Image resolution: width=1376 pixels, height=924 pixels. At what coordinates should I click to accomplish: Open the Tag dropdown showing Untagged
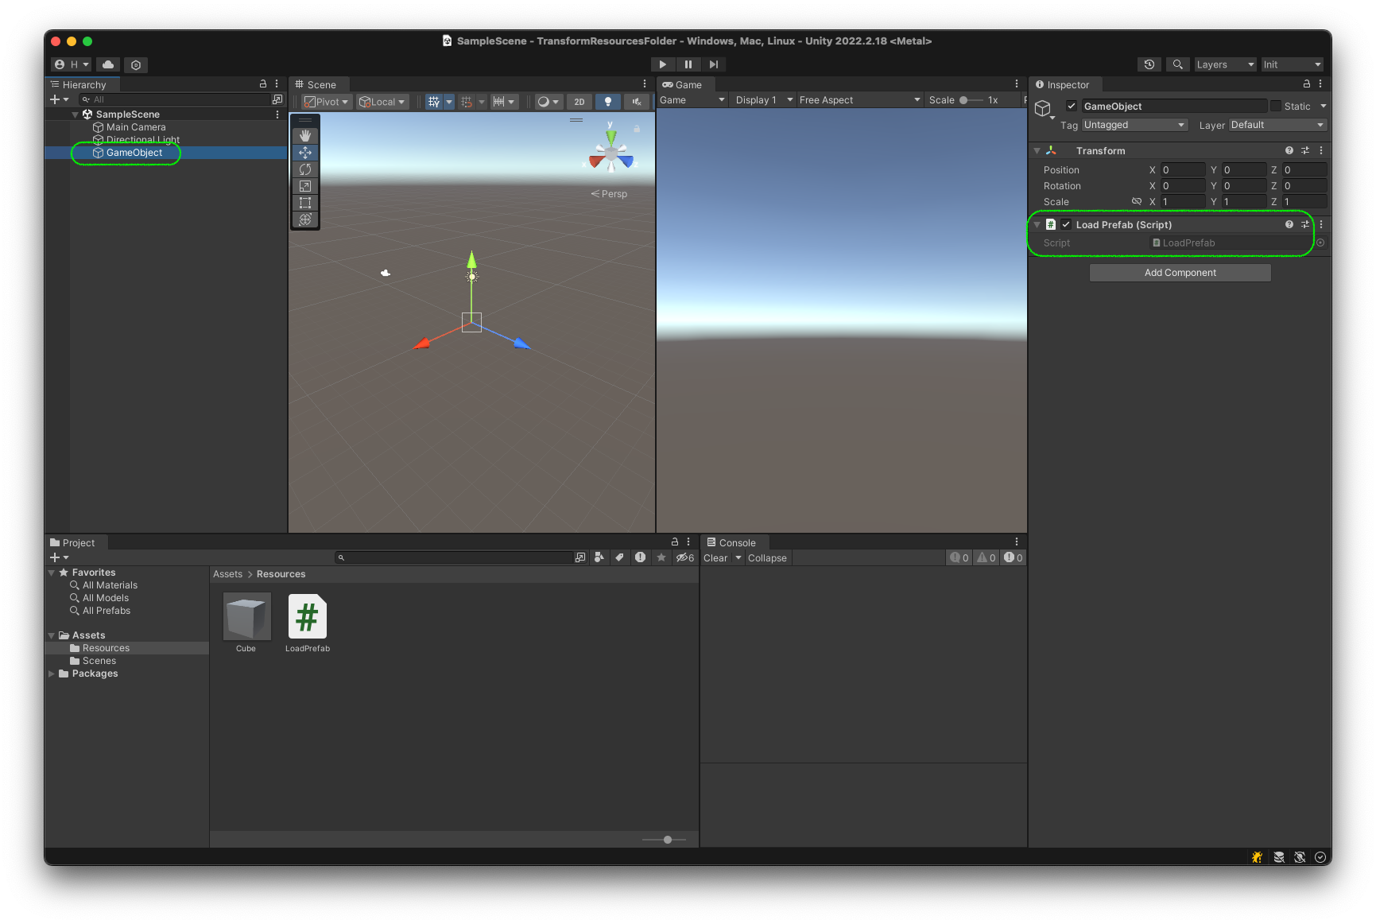[x=1134, y=125]
